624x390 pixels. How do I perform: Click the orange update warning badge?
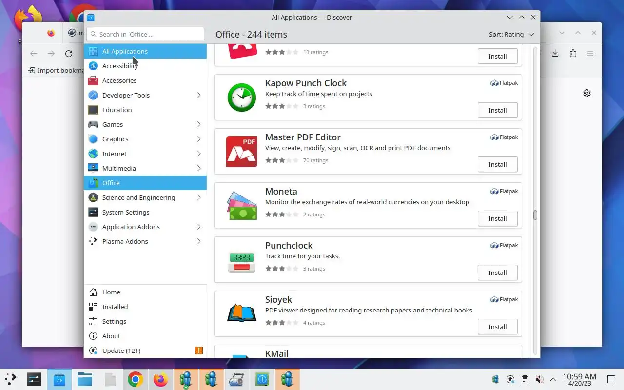pos(198,351)
